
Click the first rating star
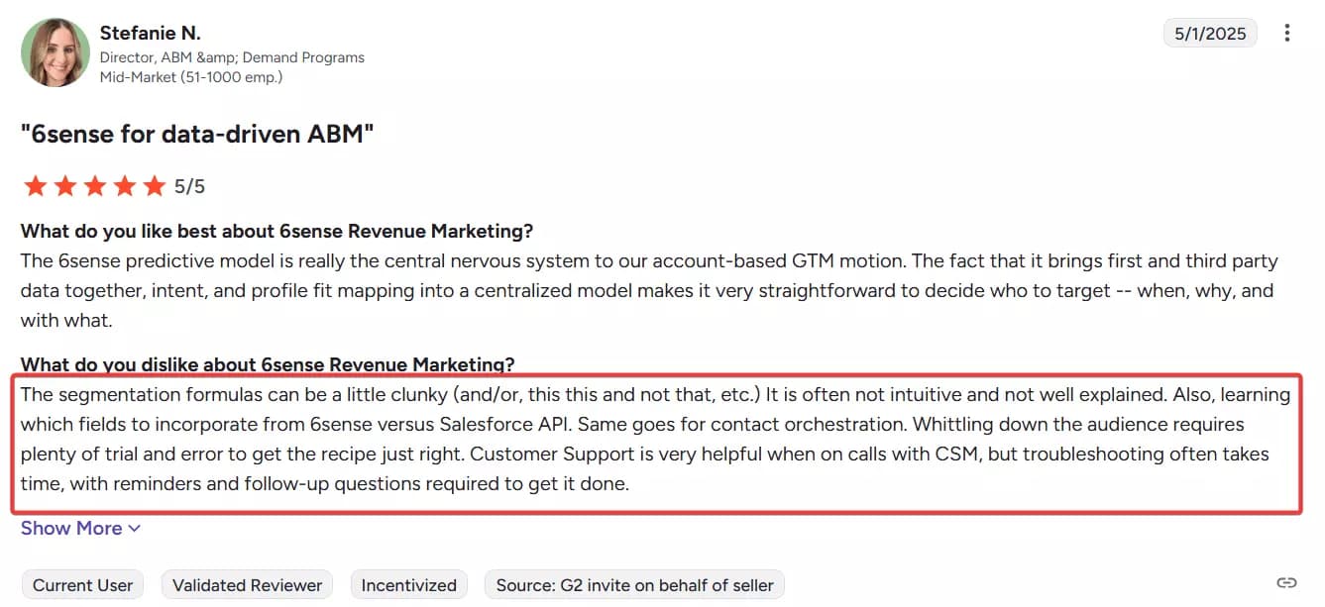click(x=35, y=186)
